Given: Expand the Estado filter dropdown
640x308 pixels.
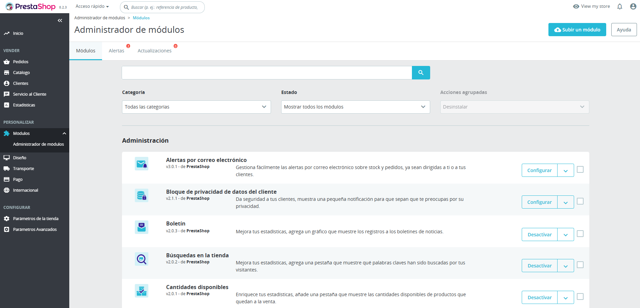Looking at the screenshot, I should 355,107.
